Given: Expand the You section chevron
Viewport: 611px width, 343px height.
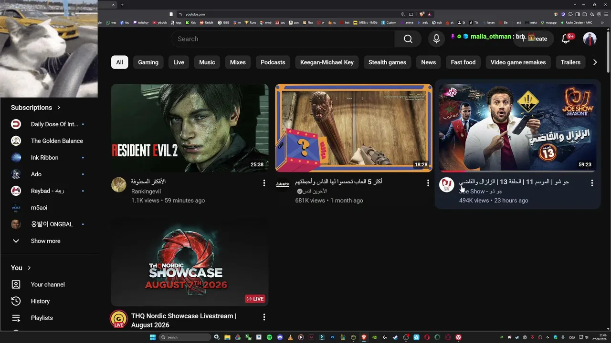Looking at the screenshot, I should (x=29, y=268).
